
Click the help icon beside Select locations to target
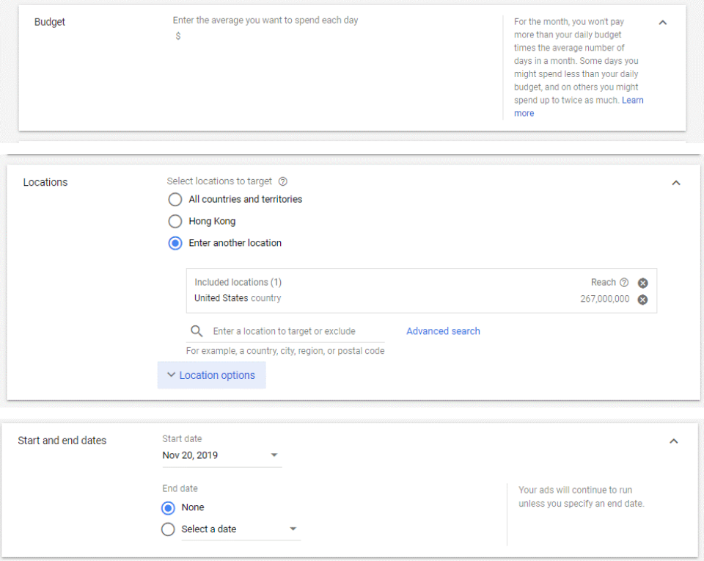(x=283, y=181)
